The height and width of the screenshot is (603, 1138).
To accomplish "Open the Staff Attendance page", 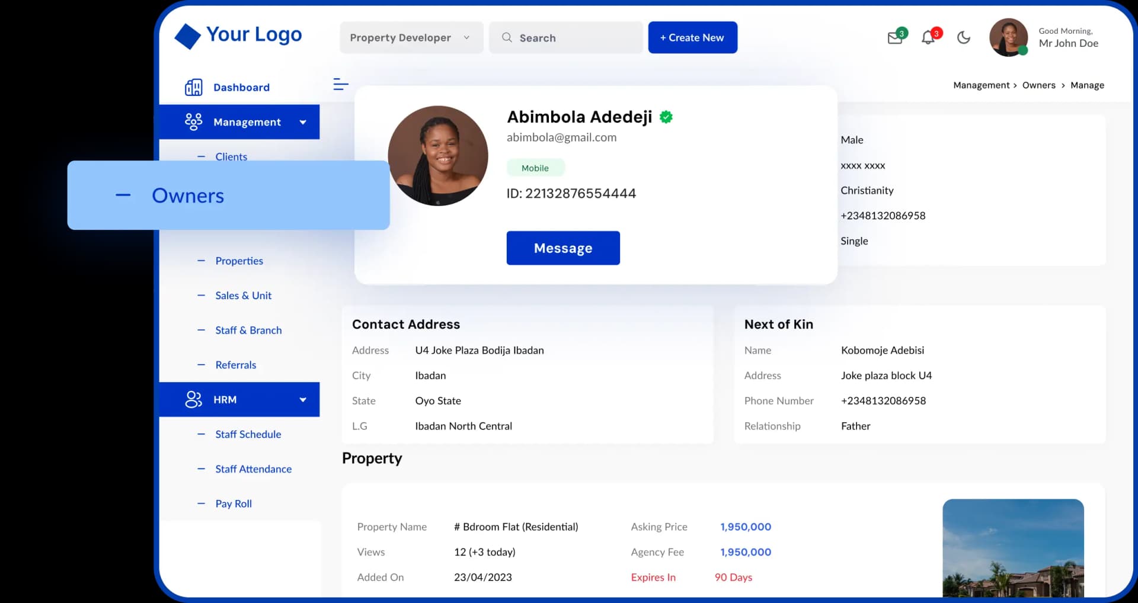I will tap(253, 469).
